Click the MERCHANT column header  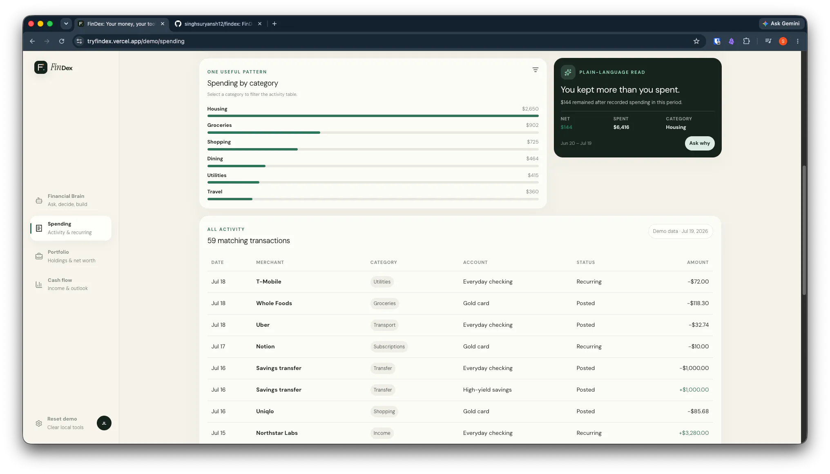[270, 263]
